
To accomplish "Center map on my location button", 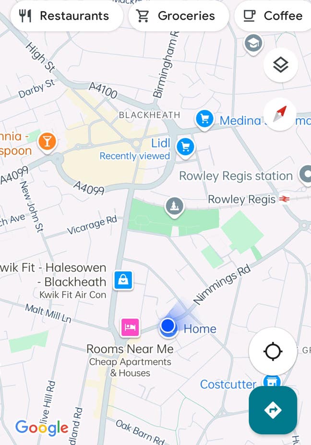I will (x=273, y=351).
